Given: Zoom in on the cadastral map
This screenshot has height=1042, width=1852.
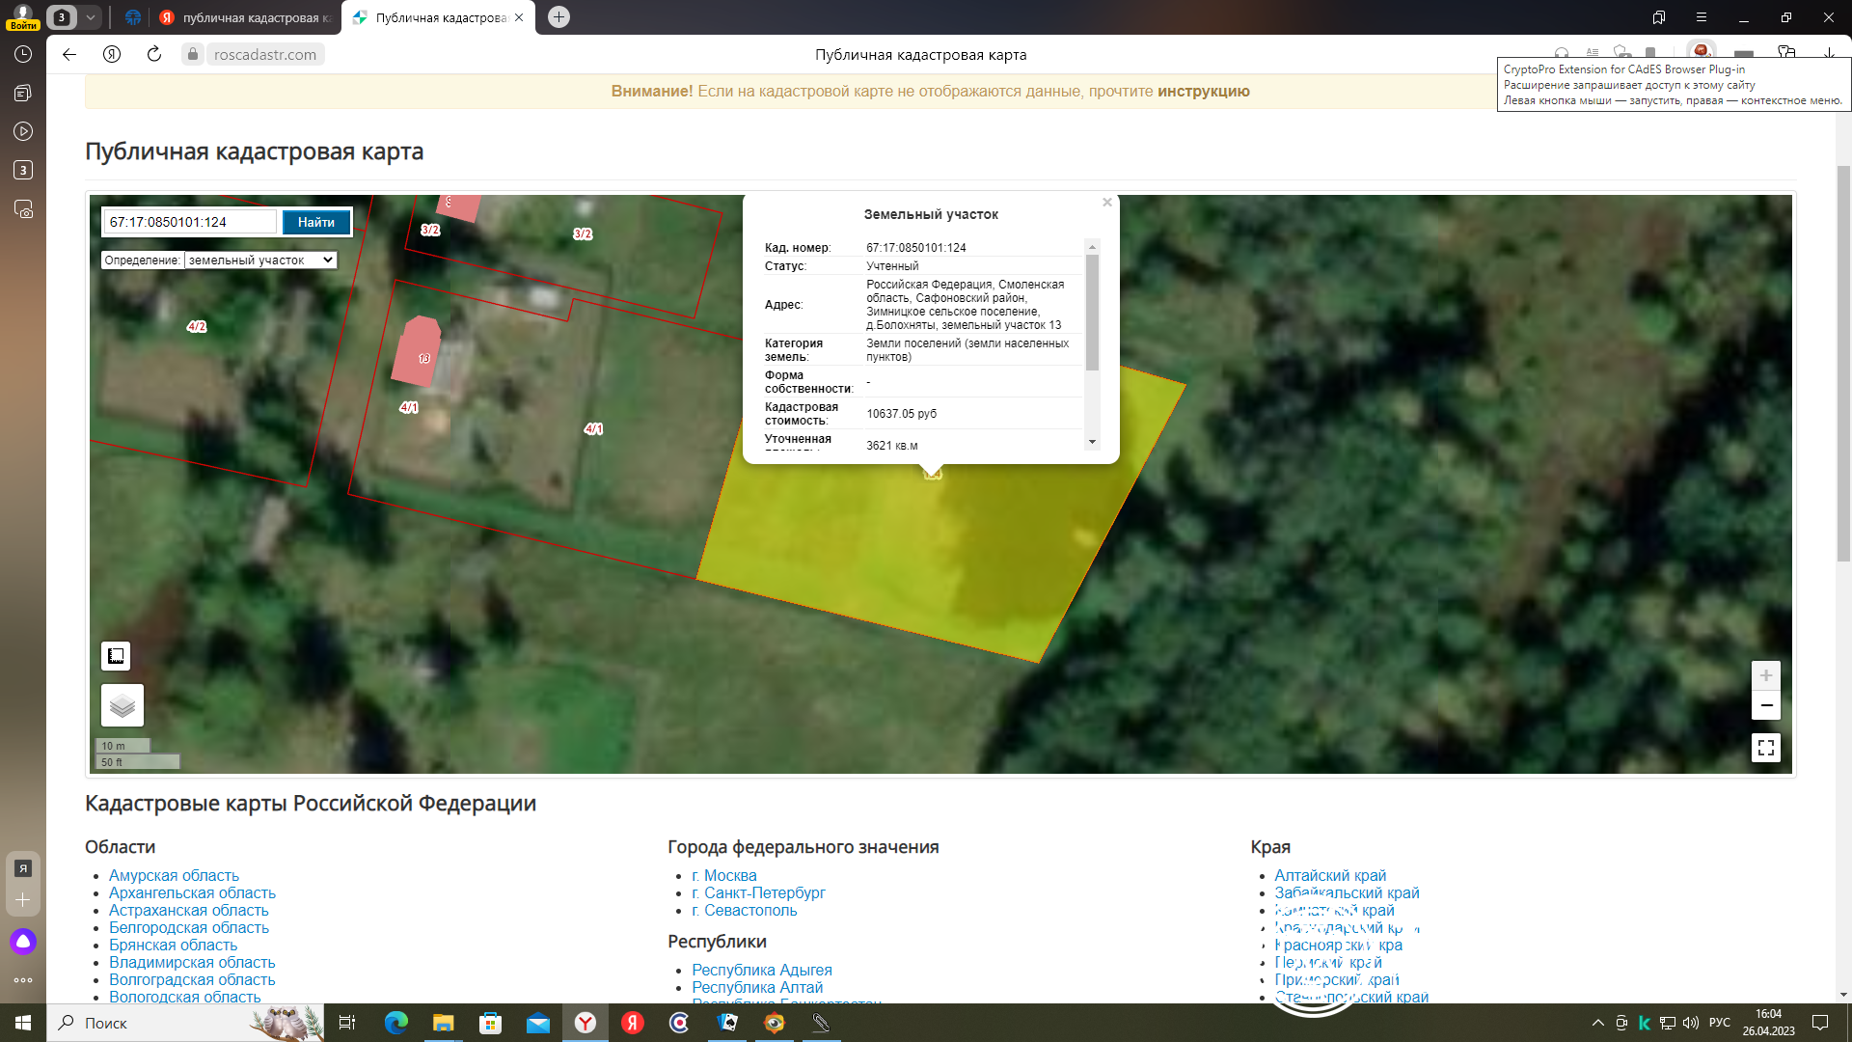Looking at the screenshot, I should pyautogui.click(x=1765, y=675).
